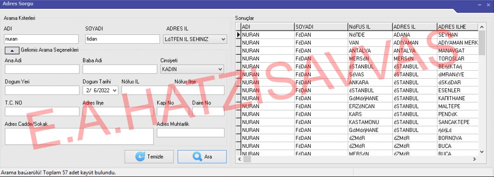Screen dimensions: 494x177
Task: Focus the Ana Adi field
Action: pyautogui.click(x=42, y=69)
